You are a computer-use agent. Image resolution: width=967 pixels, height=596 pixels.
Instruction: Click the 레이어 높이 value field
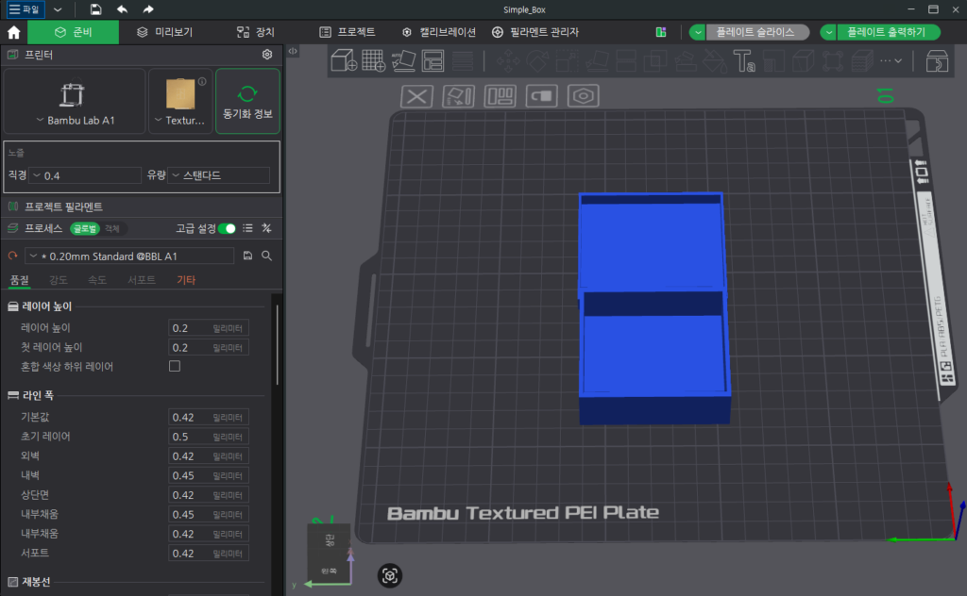(209, 328)
